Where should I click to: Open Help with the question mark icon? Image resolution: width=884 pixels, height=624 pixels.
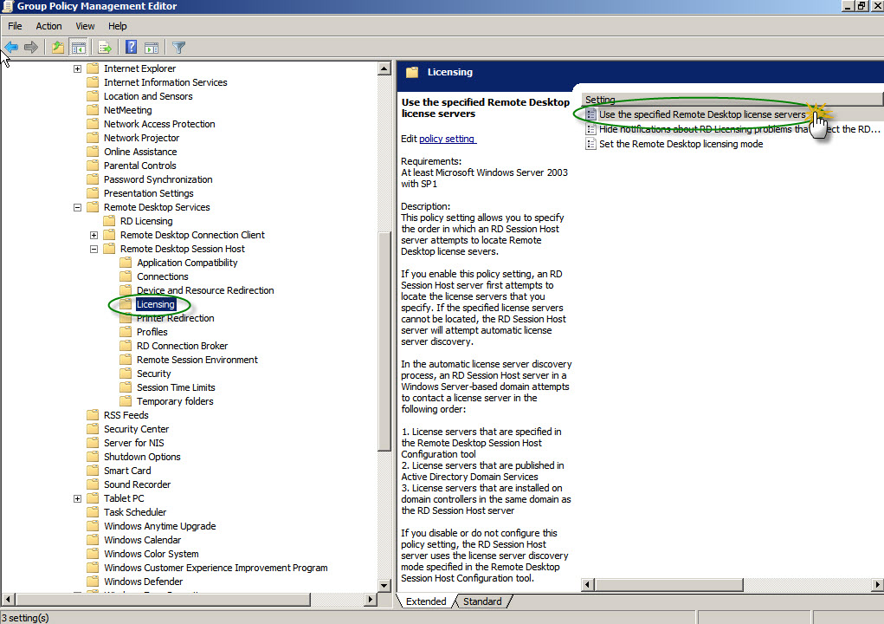coord(132,47)
